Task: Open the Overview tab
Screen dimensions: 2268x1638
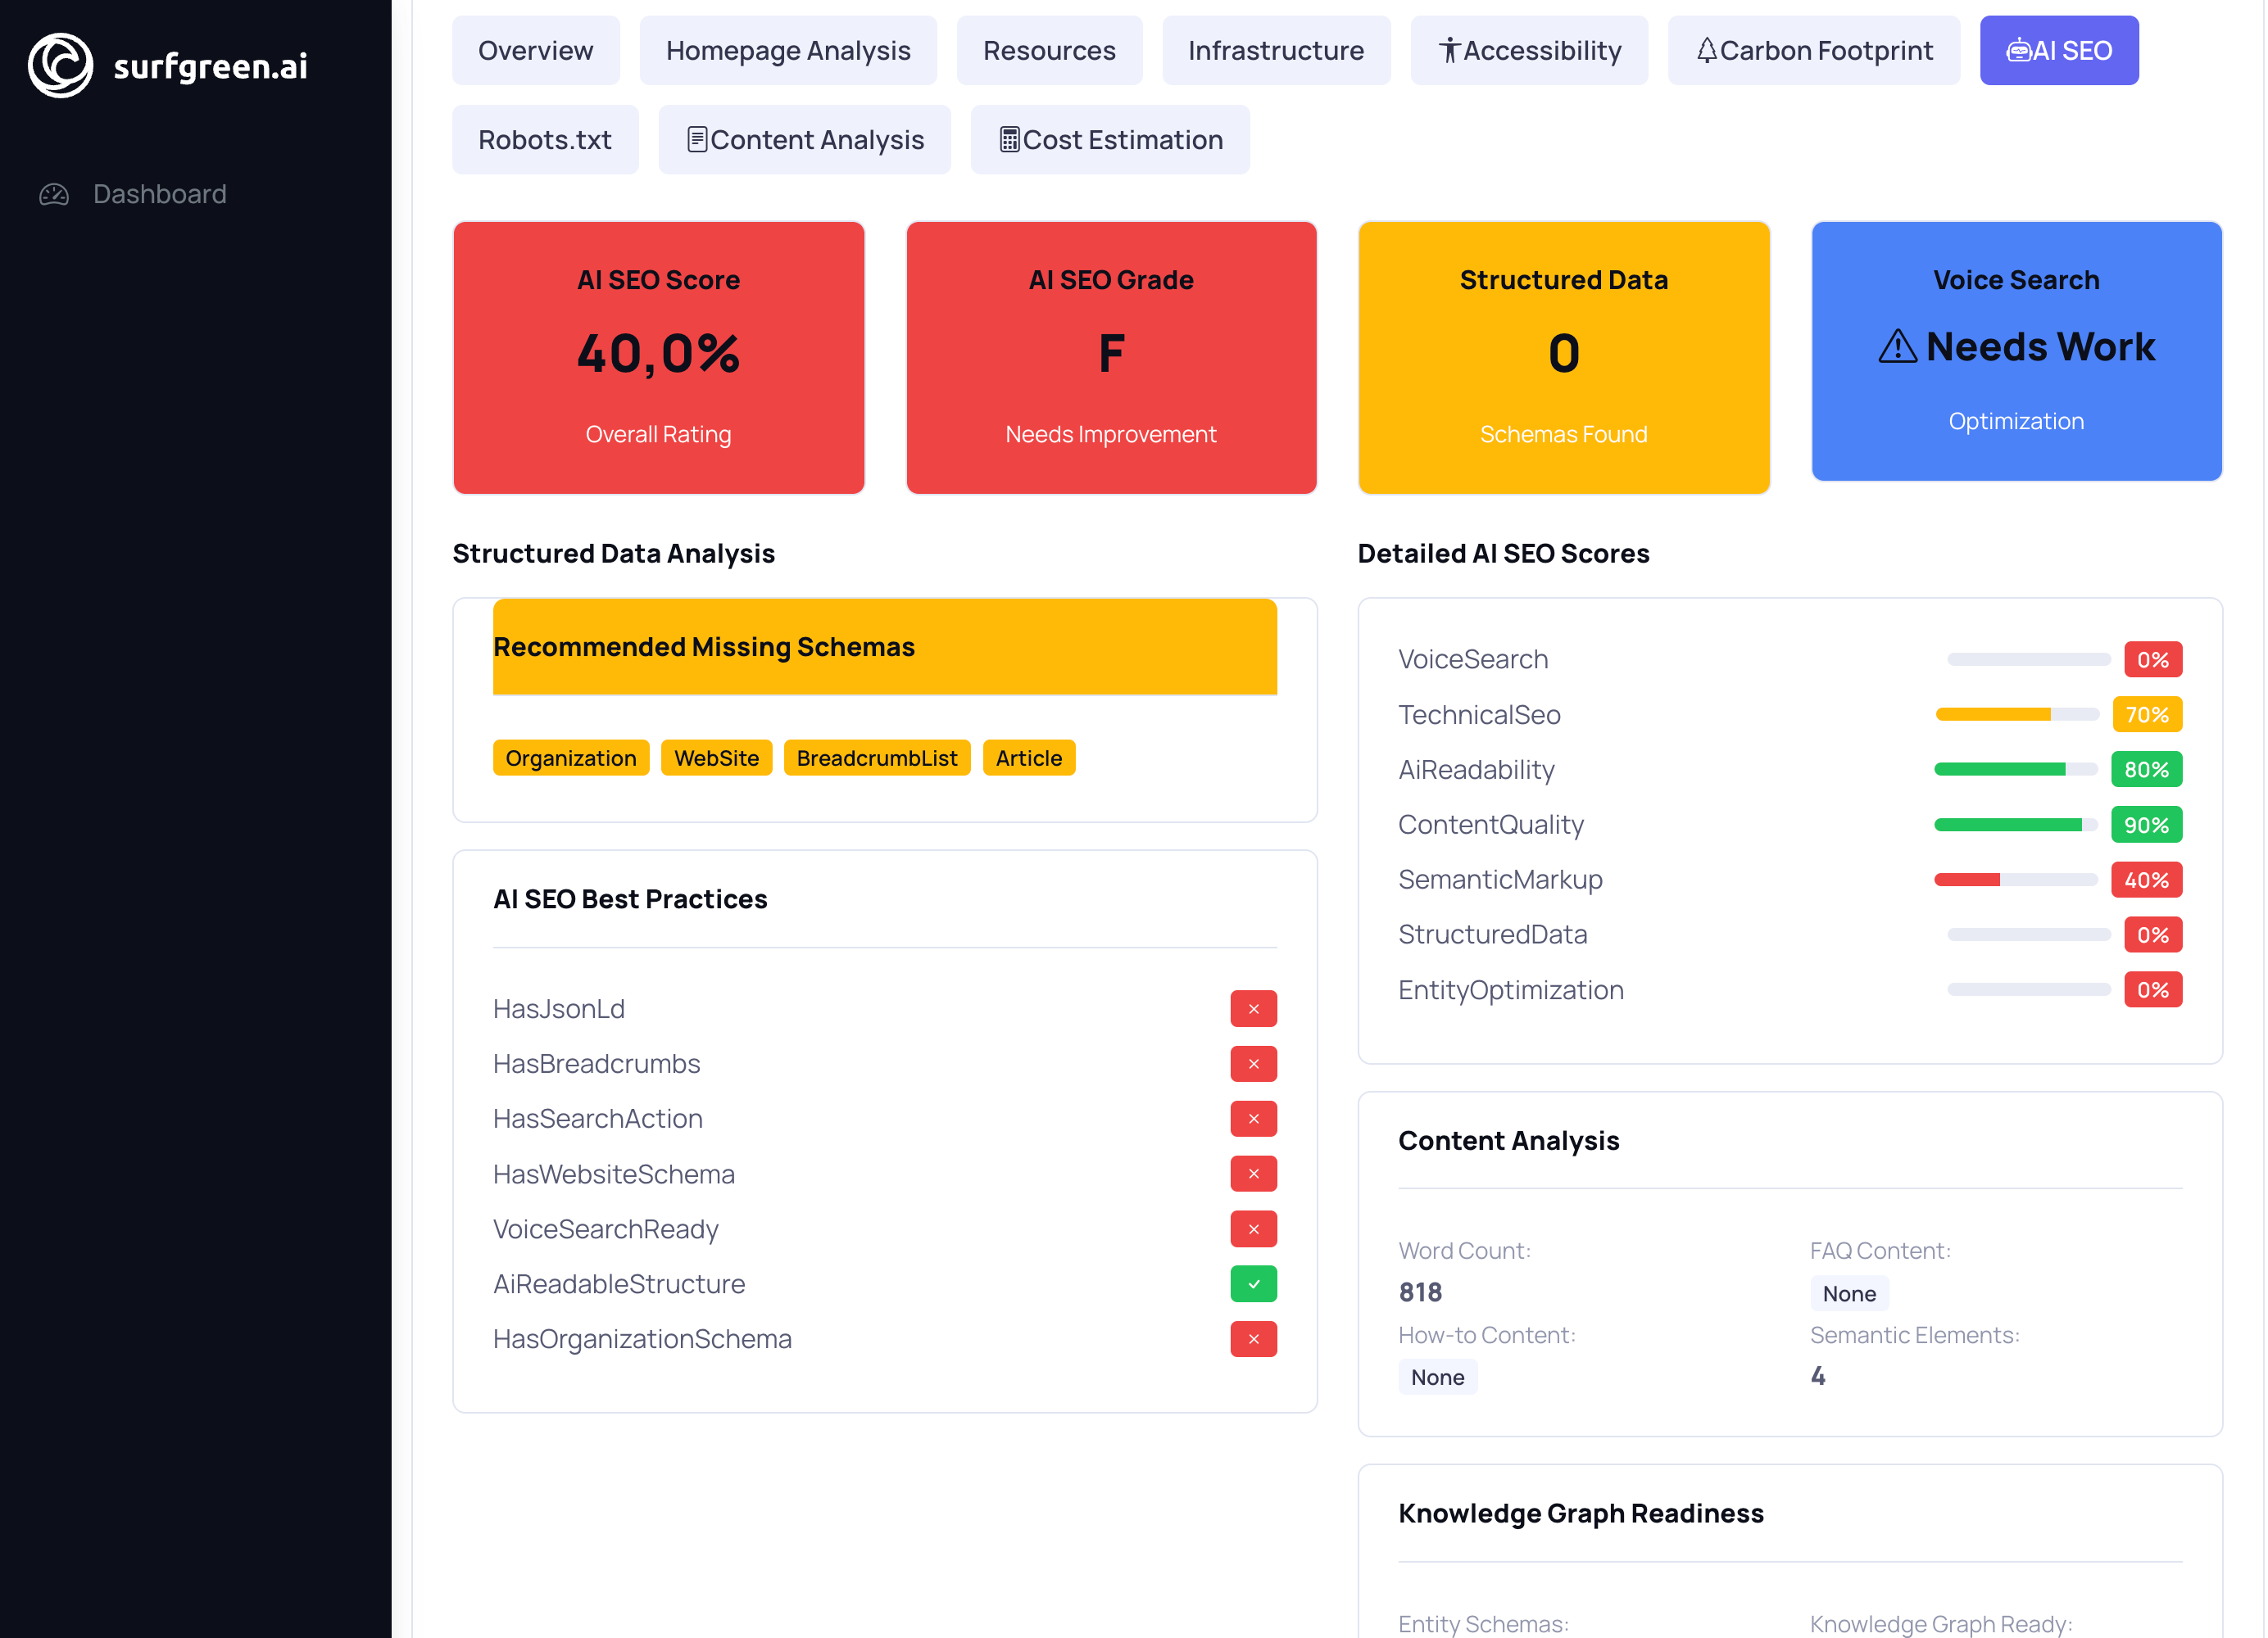Action: point(535,50)
